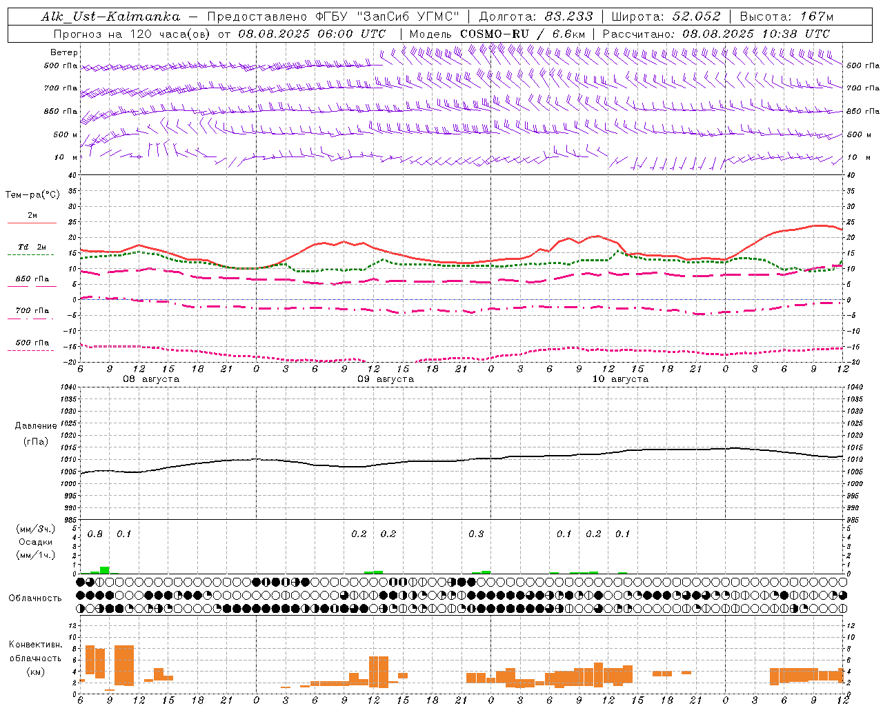
Task: Click the longitude value 'Долгота: 83.233'
Action: click(x=536, y=17)
